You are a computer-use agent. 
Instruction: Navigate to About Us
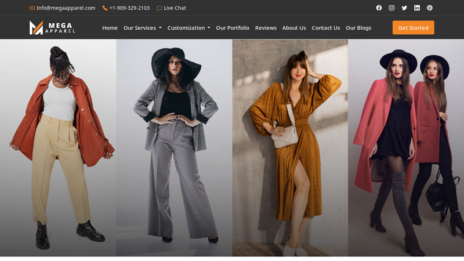(x=294, y=28)
